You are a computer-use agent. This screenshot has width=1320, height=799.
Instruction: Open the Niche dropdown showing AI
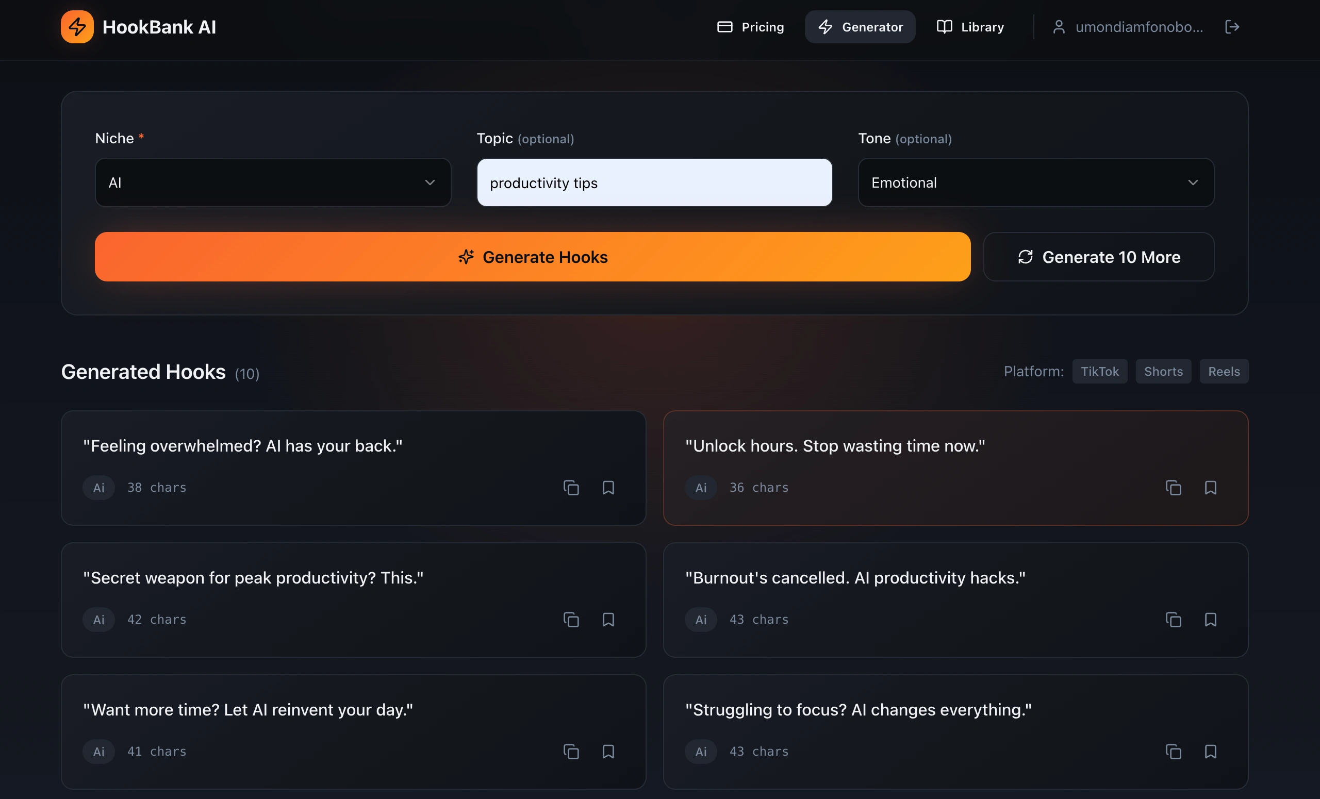273,182
